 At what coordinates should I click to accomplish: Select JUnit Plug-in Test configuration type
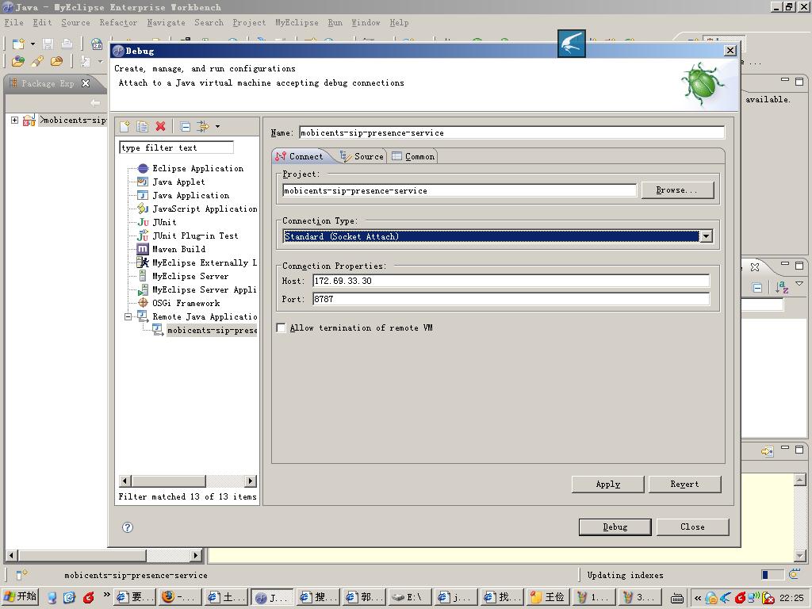tap(195, 236)
